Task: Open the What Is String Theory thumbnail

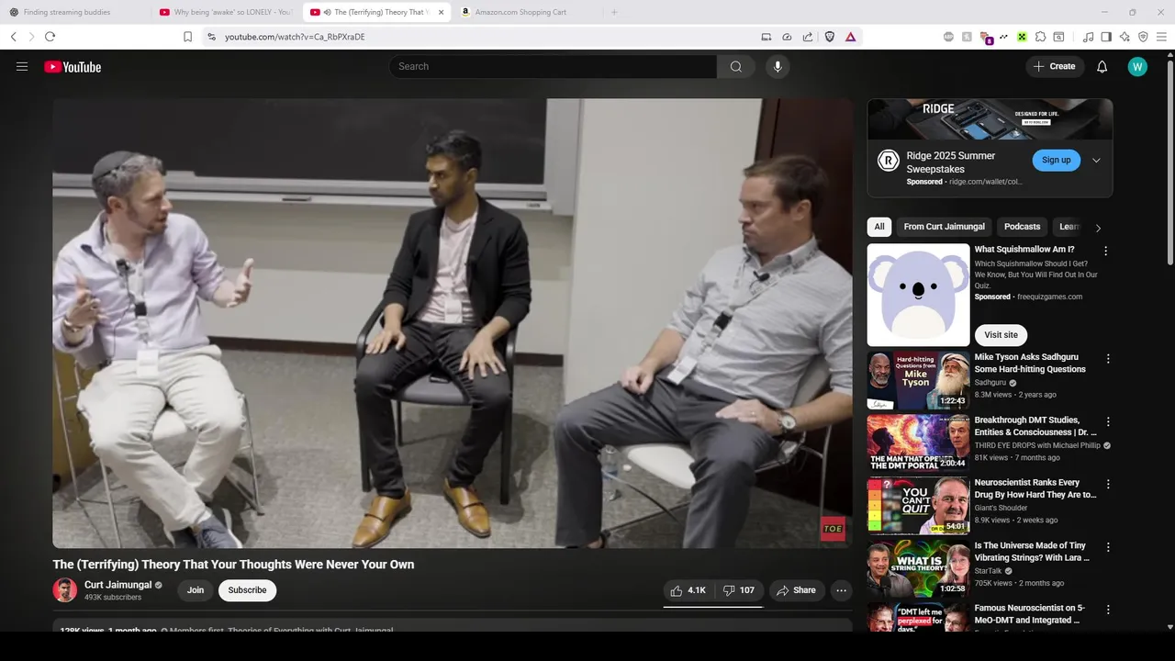Action: [918, 567]
